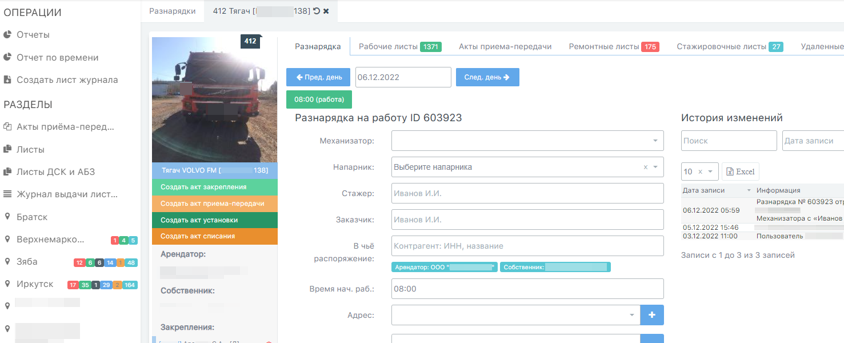Click the date field 06.12.2022
The height and width of the screenshot is (343, 844).
tap(403, 77)
